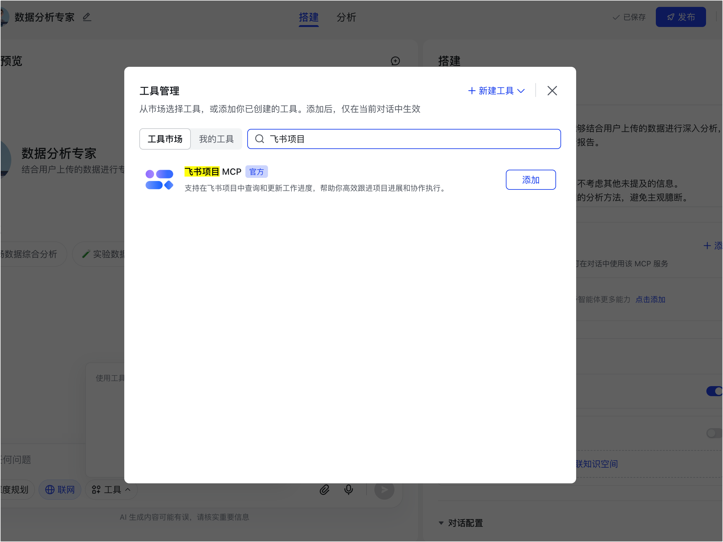Click the send message arrow button
Image resolution: width=723 pixels, height=542 pixels.
pos(384,489)
